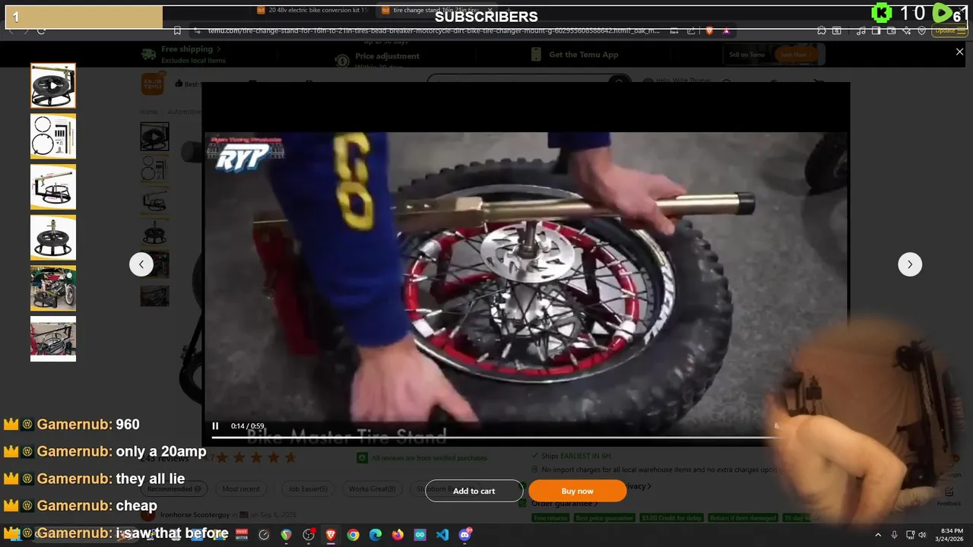The width and height of the screenshot is (973, 547).
Task: Click the Temu URL in the address bar
Action: point(433,30)
